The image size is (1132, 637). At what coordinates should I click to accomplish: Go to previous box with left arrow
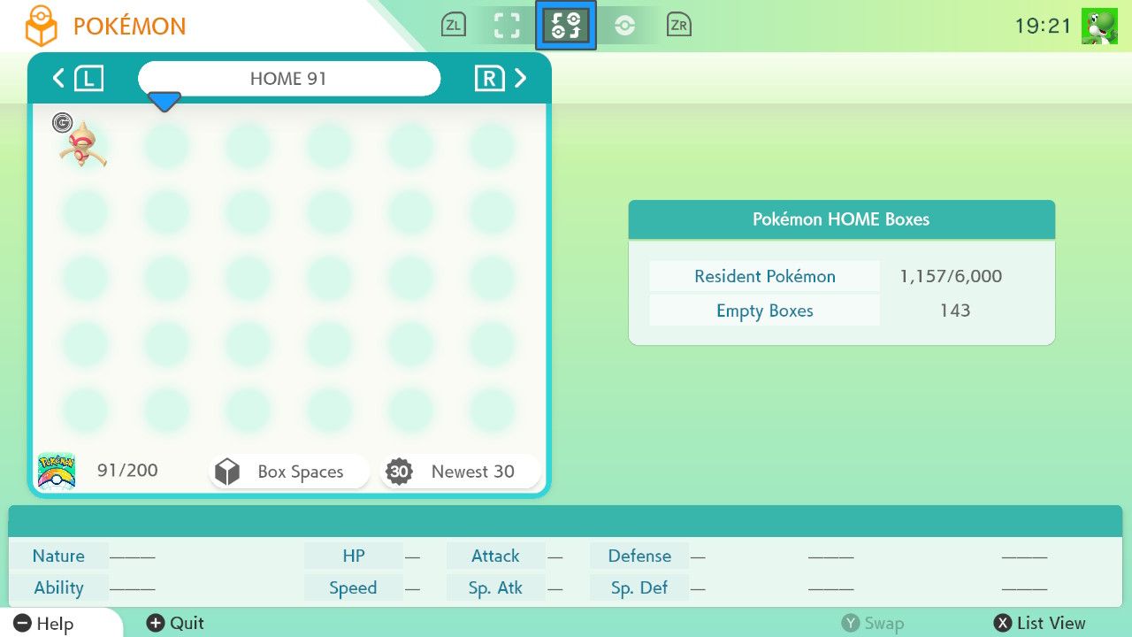(x=59, y=79)
